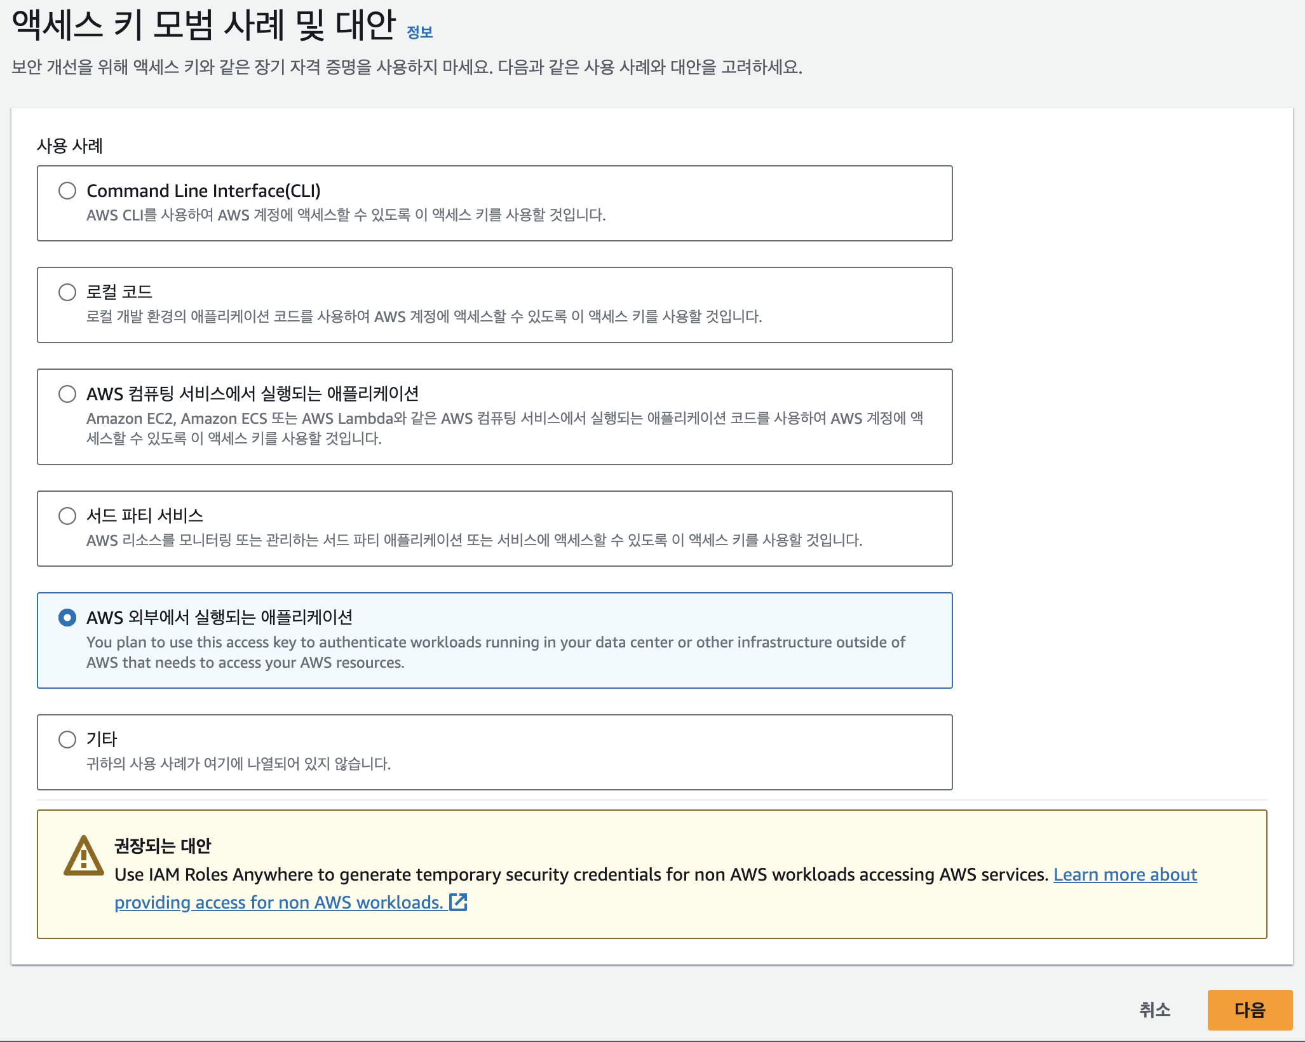Click the 권장되는 대안 heading
Image resolution: width=1305 pixels, height=1042 pixels.
[x=163, y=846]
